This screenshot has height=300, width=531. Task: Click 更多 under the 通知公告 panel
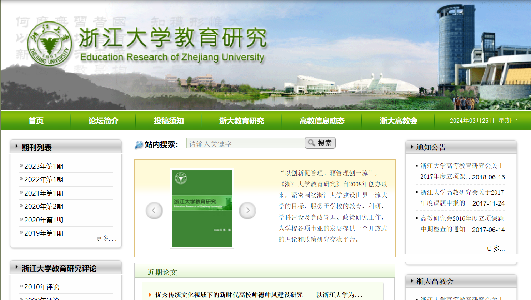coord(496,248)
